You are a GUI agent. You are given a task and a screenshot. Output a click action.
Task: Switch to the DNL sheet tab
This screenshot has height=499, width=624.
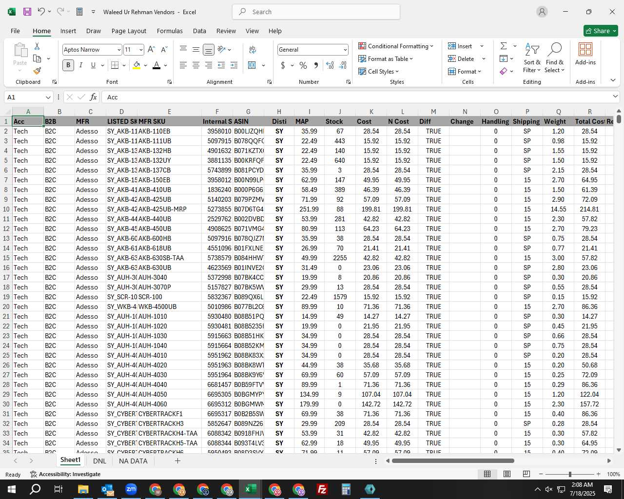[99, 461]
